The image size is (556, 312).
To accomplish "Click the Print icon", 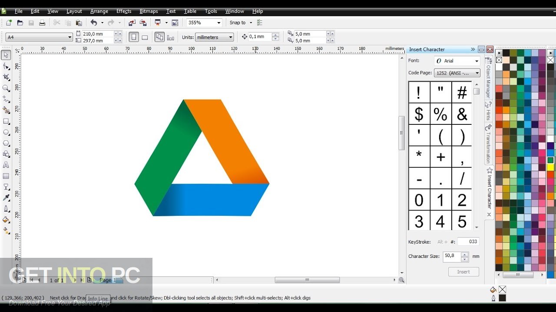I will click(x=42, y=23).
